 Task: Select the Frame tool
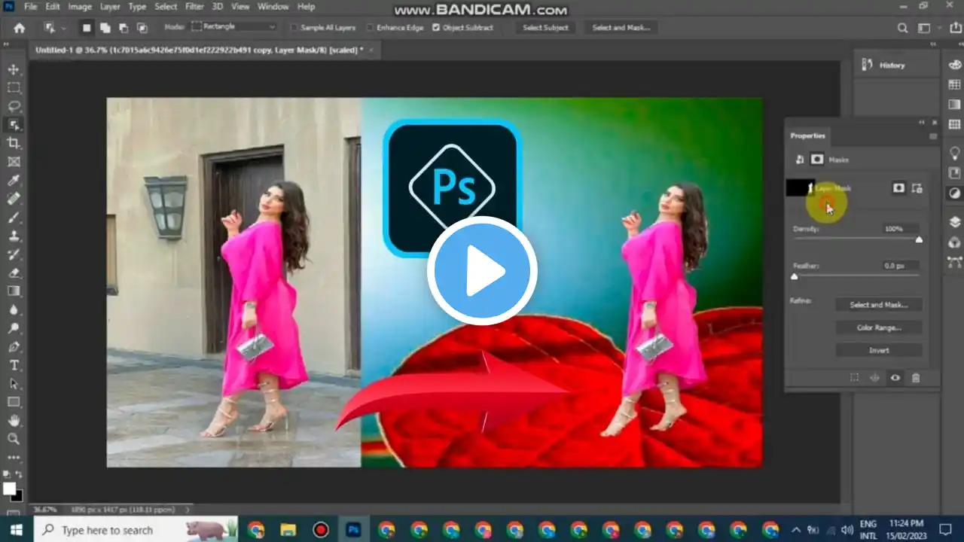(x=14, y=162)
